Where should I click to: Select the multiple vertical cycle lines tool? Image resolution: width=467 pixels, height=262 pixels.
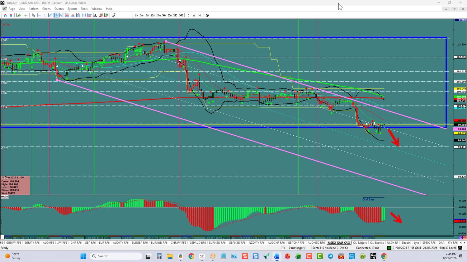(x=84, y=15)
